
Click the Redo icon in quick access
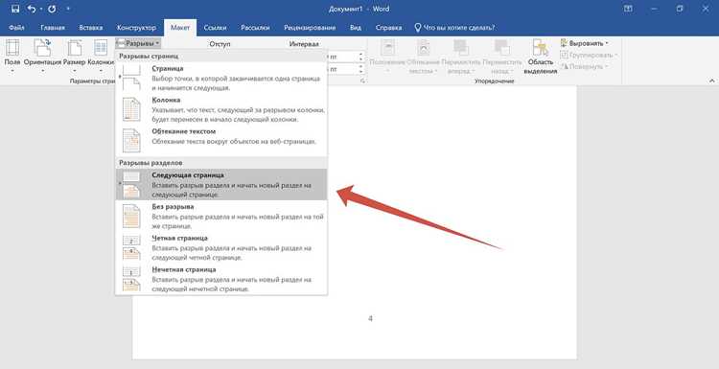[x=52, y=9]
